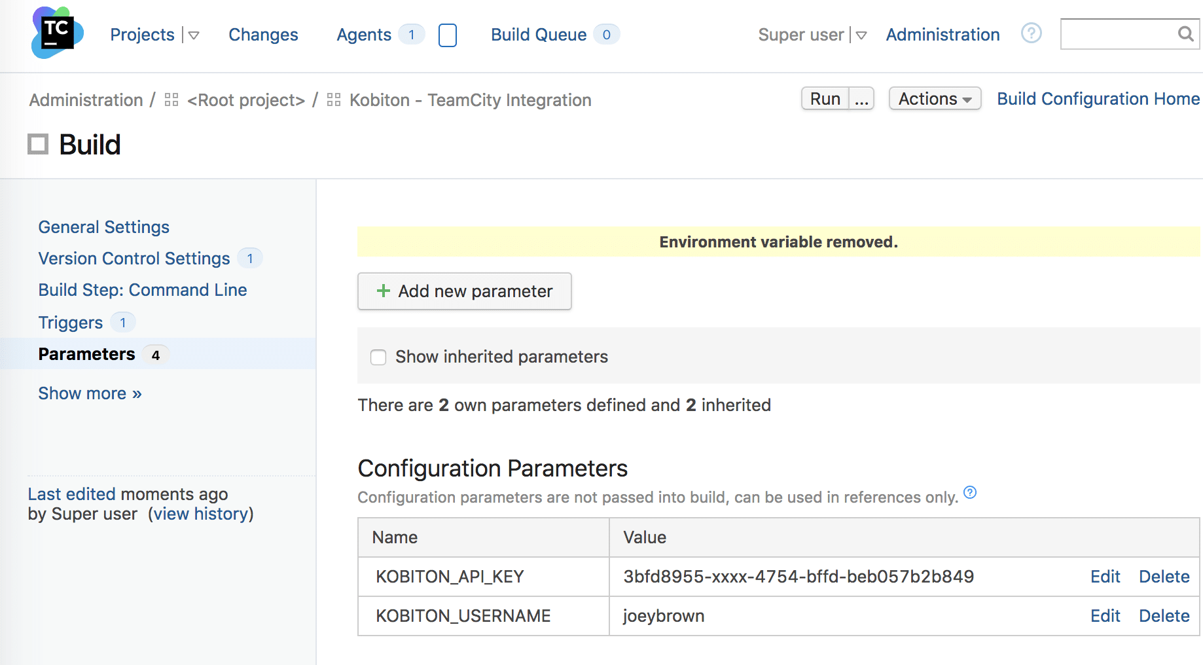Expand the Projects dropdown arrow
Viewport: 1203px width, 665px height.
[x=194, y=35]
